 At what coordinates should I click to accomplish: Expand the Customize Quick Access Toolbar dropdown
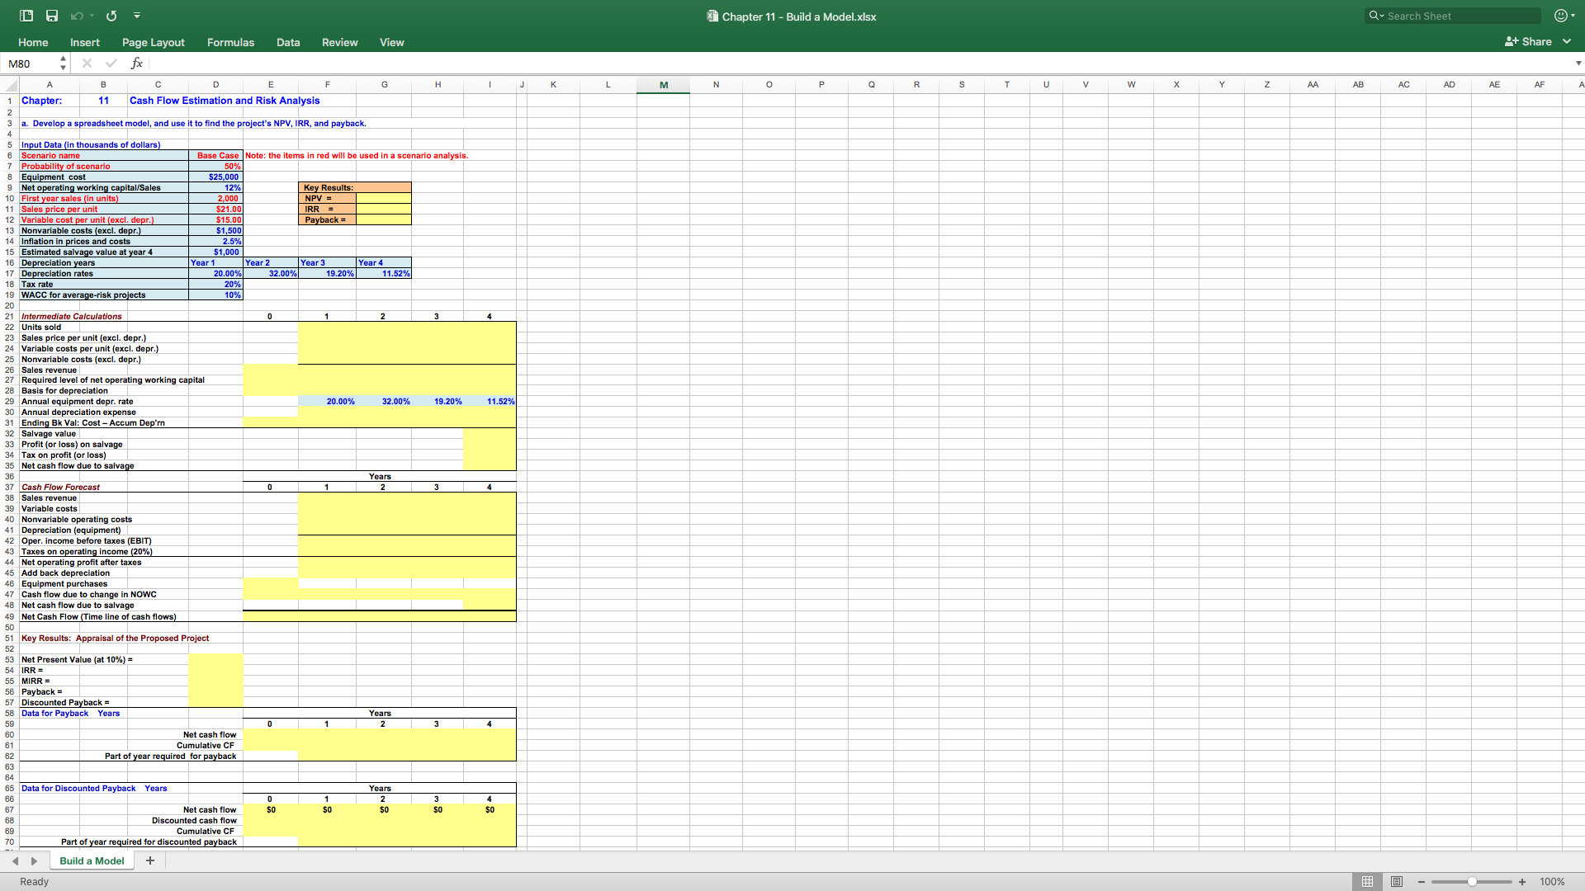pos(137,16)
